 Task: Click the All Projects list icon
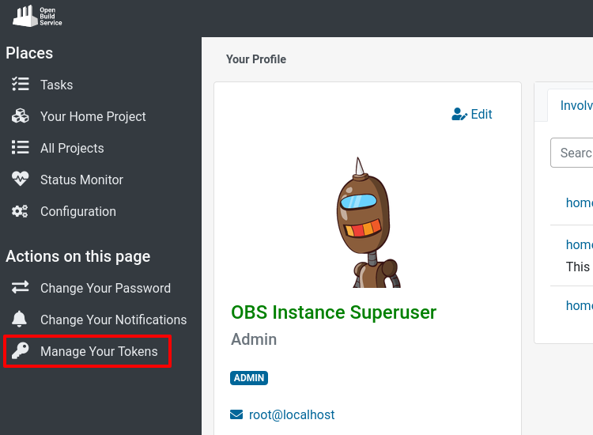coord(20,148)
